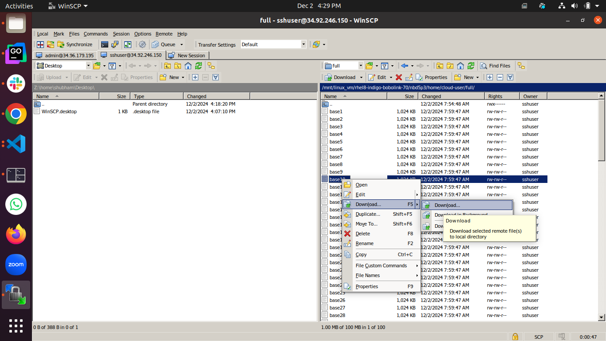Click the Synchronize button

click(x=75, y=44)
